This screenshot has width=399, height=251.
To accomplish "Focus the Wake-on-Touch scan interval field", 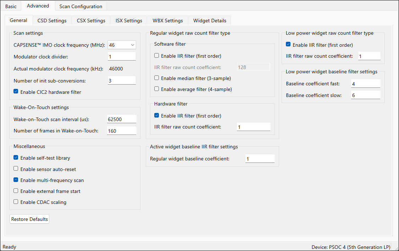I will (x=121, y=119).
